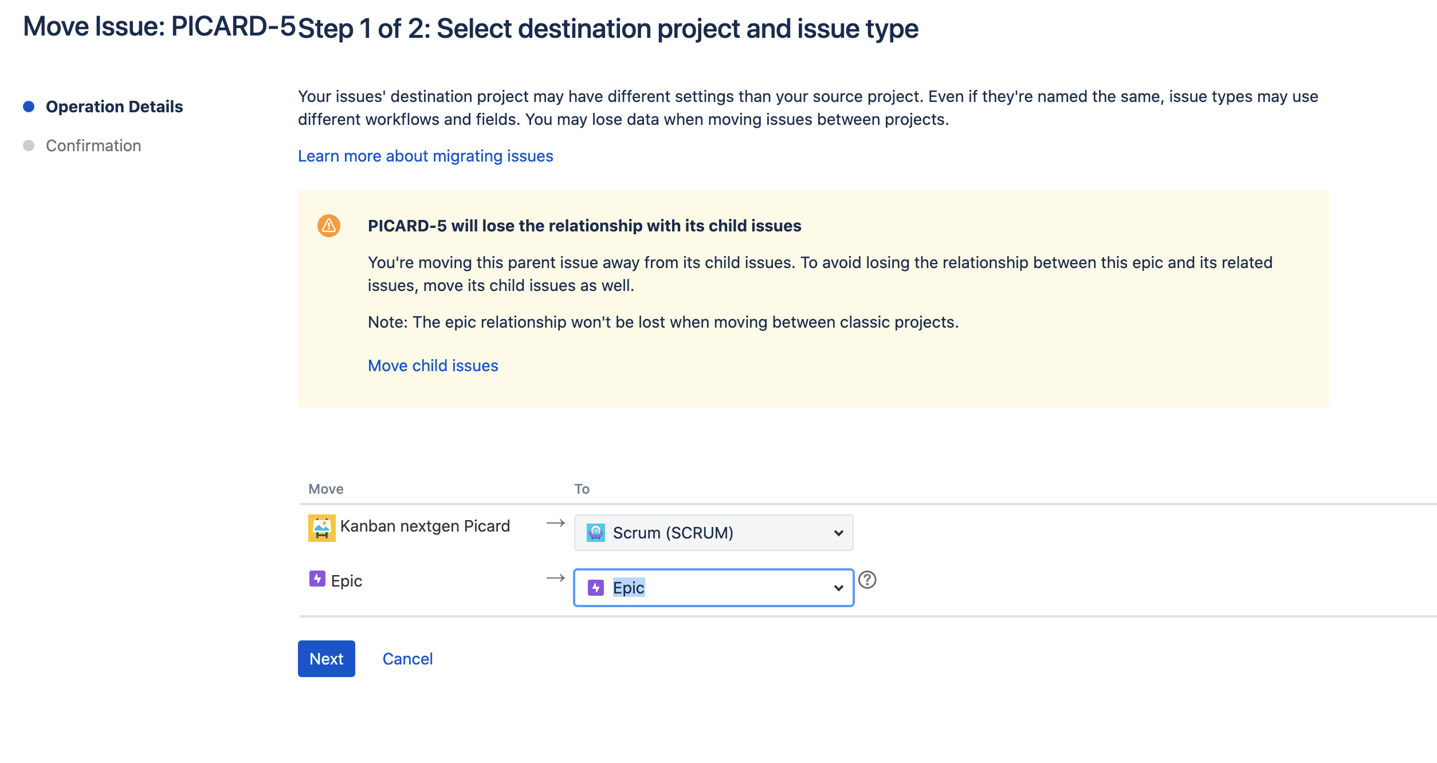Screen dimensions: 1437x763
Task: Click the purple Epic icon in Move column
Action: pyautogui.click(x=317, y=579)
